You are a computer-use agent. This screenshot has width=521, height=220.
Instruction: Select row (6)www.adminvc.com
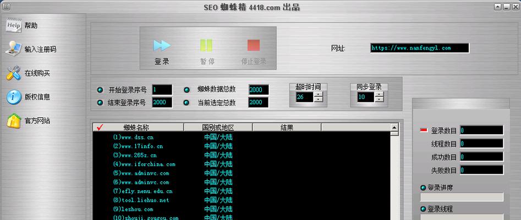pos(242,182)
